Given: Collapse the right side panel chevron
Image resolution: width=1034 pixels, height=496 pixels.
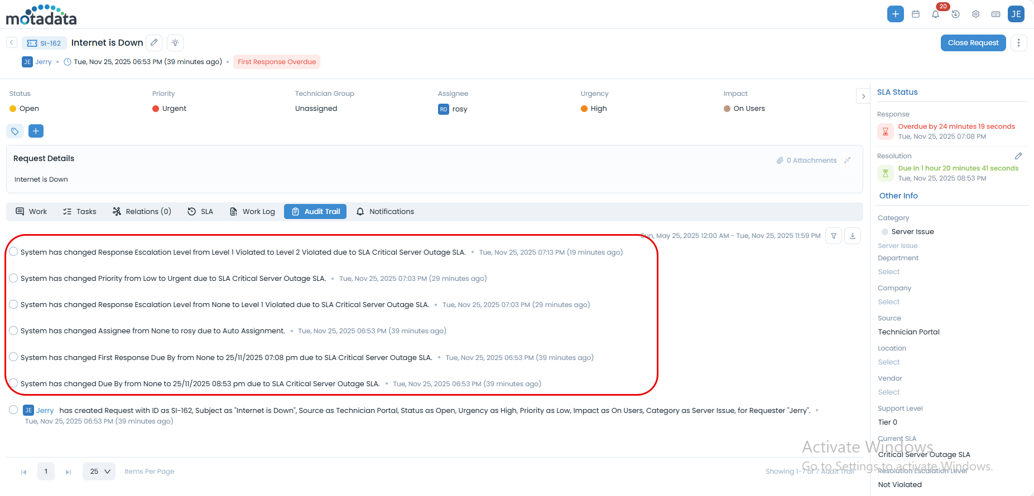Looking at the screenshot, I should (863, 96).
